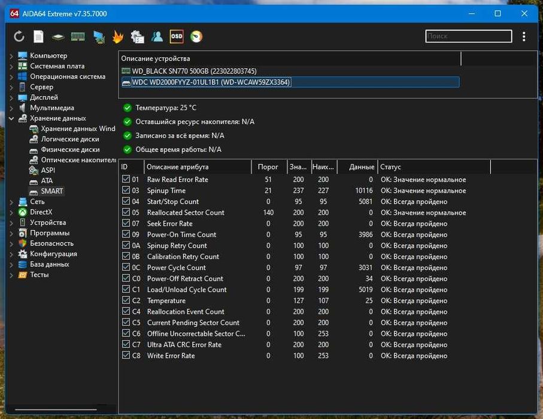Open the OSD panel icon

177,37
